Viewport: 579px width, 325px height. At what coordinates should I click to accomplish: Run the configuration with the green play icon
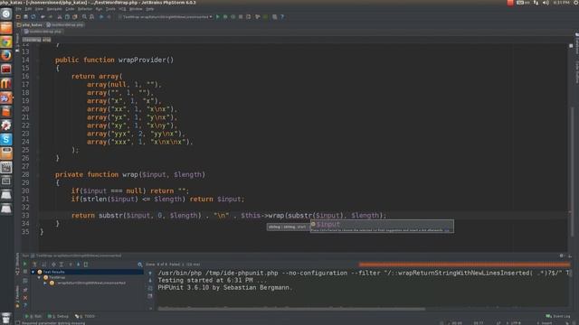click(218, 17)
